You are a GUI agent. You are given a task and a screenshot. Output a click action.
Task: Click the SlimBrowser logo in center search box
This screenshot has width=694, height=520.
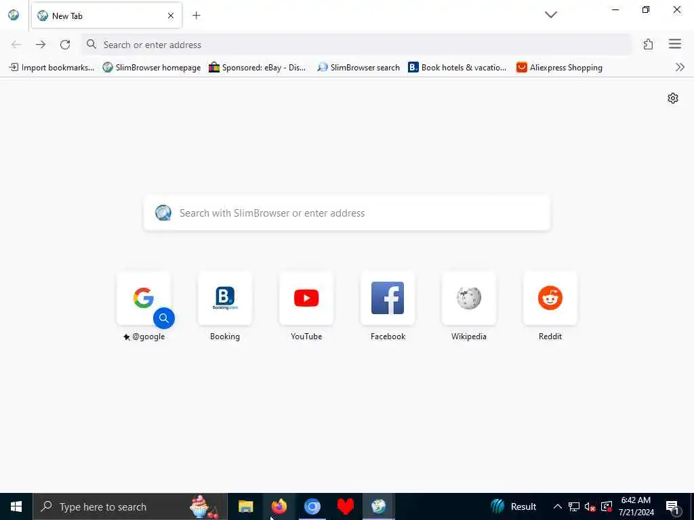point(163,213)
